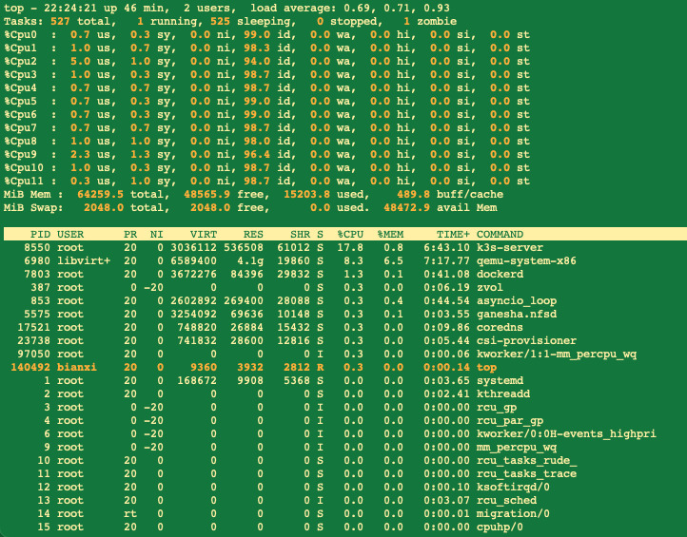
Task: Select the 17.8 CPU value for k3s-server
Action: click(349, 248)
